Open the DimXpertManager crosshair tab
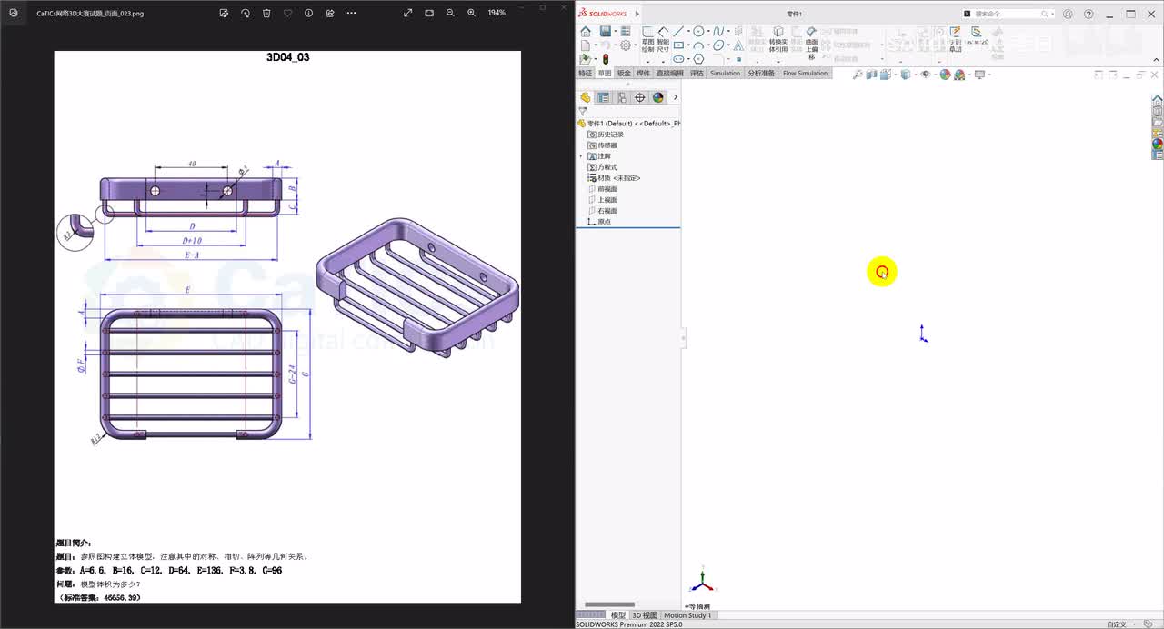This screenshot has height=629, width=1164. tap(640, 97)
